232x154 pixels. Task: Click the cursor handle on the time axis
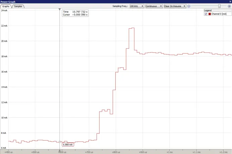pyautogui.click(x=60, y=151)
